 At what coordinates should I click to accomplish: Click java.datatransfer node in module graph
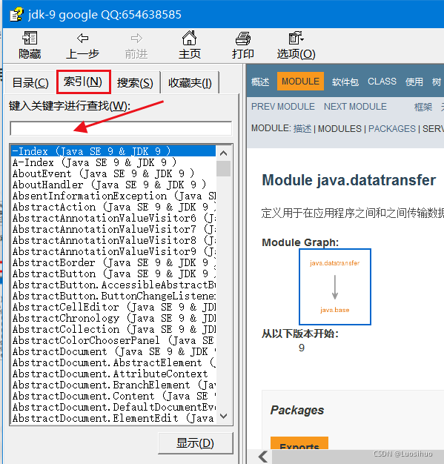pos(335,263)
